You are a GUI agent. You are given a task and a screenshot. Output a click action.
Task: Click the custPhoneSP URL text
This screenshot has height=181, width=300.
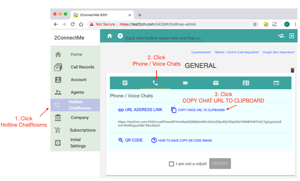[200, 124]
